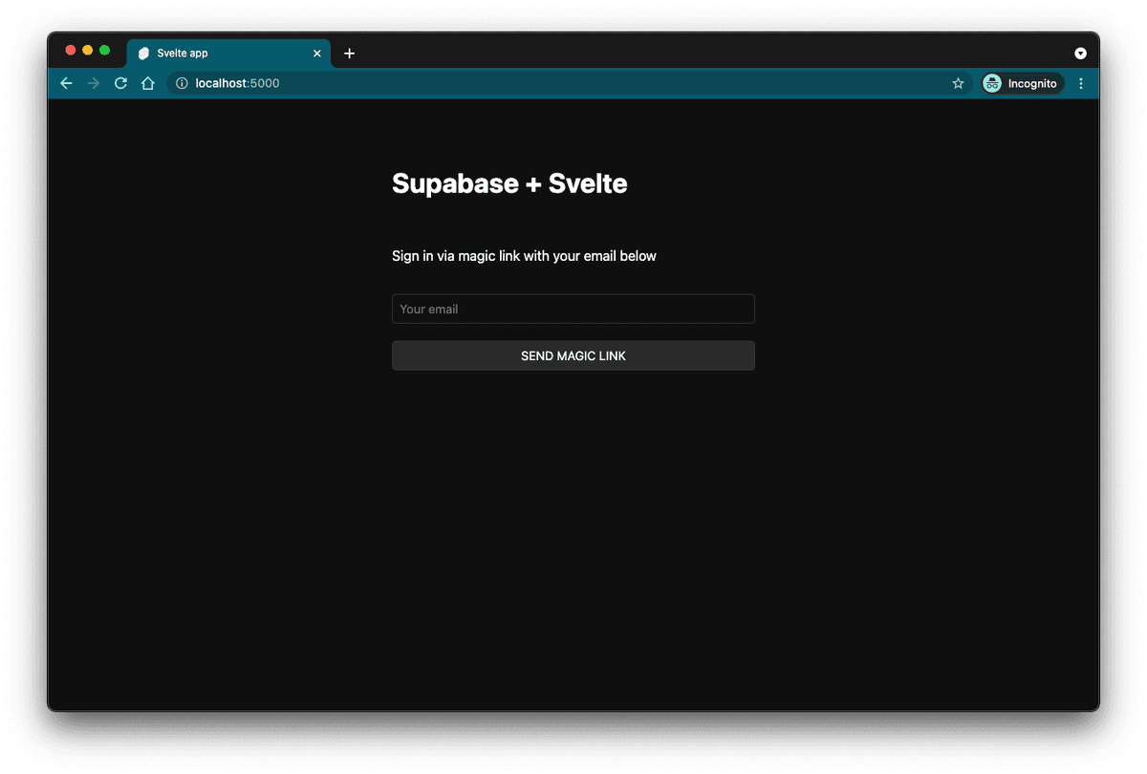Open the home page via home icon
This screenshot has height=774, width=1147.
pos(147,83)
